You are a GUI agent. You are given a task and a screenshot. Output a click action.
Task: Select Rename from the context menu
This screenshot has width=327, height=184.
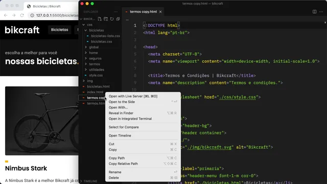click(115, 172)
